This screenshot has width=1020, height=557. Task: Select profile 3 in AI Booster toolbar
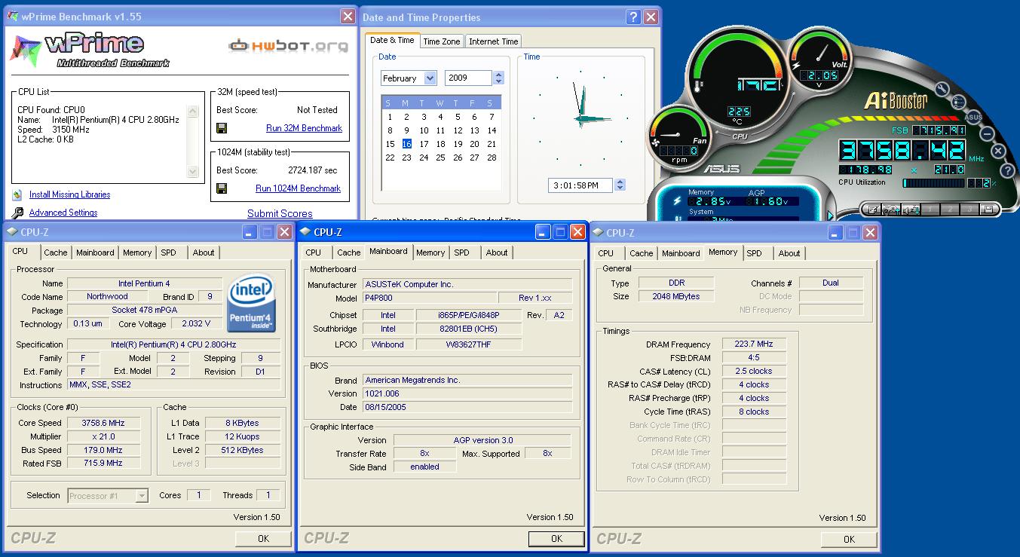(969, 209)
